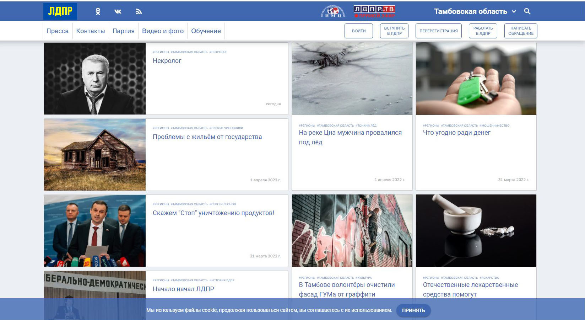Open article about man falling through ice

coord(350,137)
